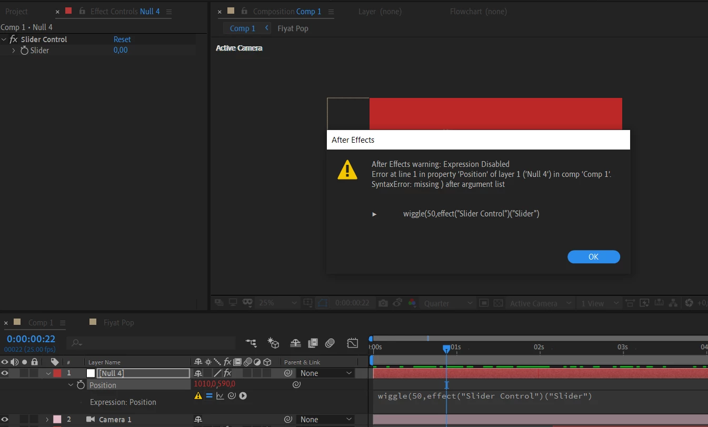Screen dimensions: 708x427
Task: Show the post-expression graph icon
Action: click(x=220, y=396)
